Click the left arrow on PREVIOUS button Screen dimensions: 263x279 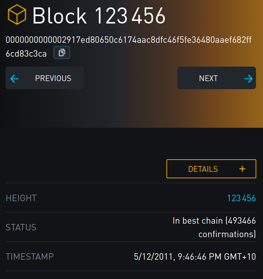(15, 78)
